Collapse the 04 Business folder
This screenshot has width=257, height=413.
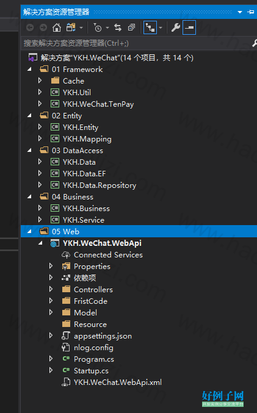pos(29,197)
